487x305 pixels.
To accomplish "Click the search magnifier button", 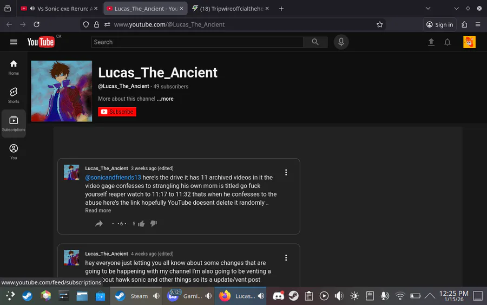I will [315, 42].
